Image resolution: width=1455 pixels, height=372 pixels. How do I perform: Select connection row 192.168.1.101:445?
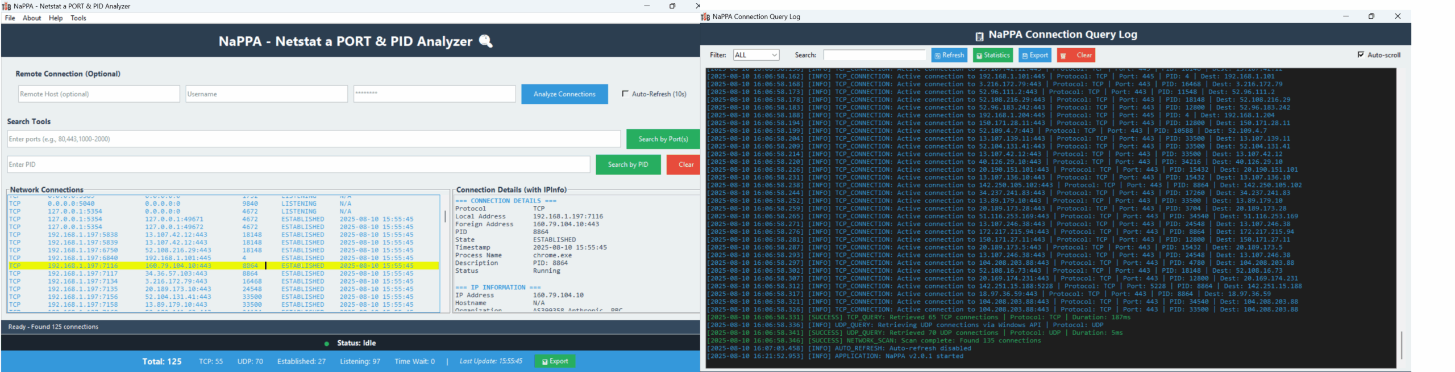(223, 258)
